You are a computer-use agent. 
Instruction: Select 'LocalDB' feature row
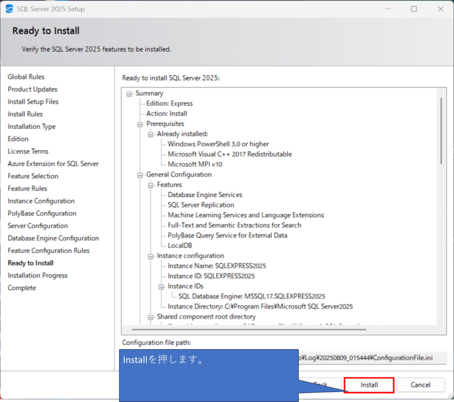[x=180, y=246]
